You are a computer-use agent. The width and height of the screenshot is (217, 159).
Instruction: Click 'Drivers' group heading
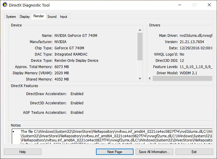[x=155, y=25]
